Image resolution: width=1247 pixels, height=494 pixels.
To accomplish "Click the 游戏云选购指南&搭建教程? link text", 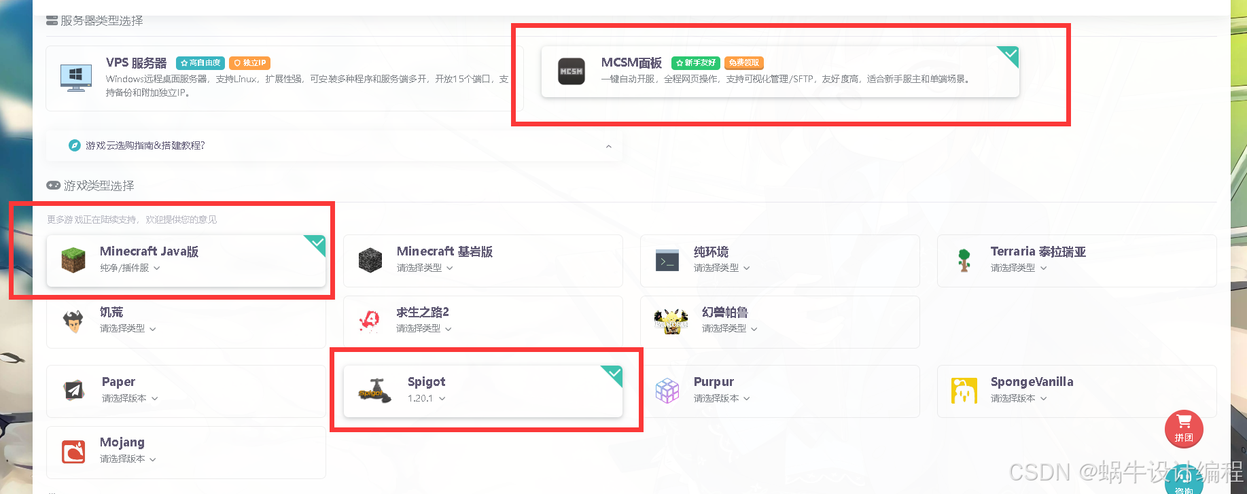I will pos(145,145).
